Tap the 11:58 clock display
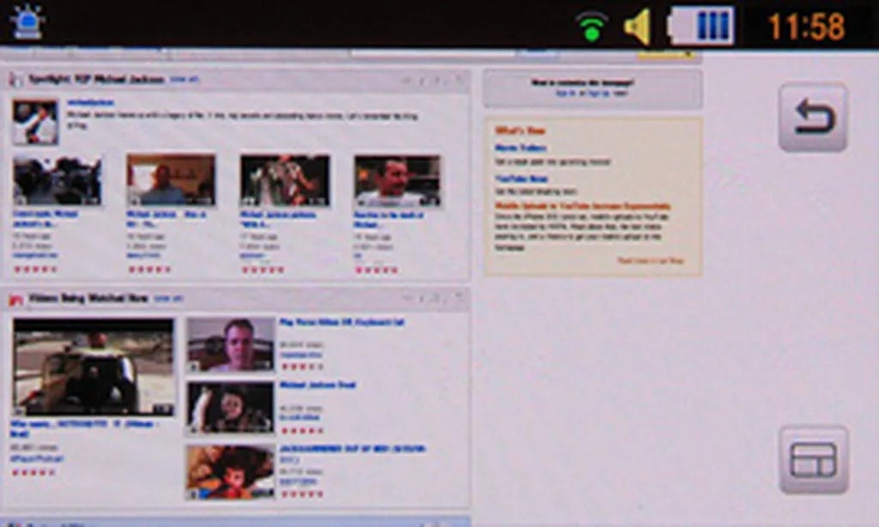This screenshot has height=527, width=879. coord(806,26)
